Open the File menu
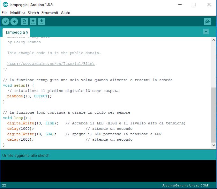Screen dimensions: 217x189 pos(4,13)
